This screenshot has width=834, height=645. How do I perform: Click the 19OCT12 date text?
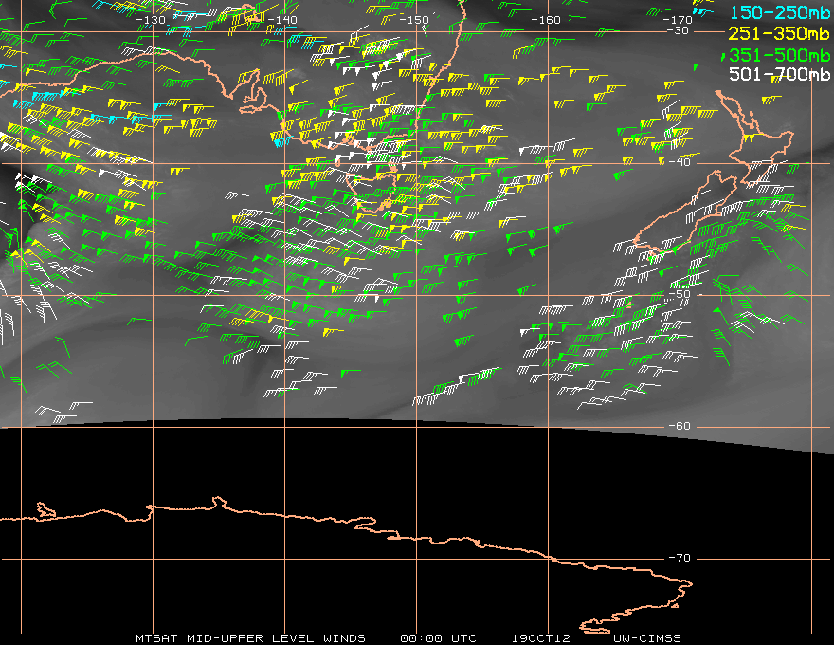pyautogui.click(x=541, y=638)
